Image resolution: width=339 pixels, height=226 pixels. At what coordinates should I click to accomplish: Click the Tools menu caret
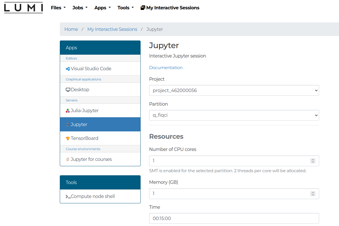coord(133,8)
